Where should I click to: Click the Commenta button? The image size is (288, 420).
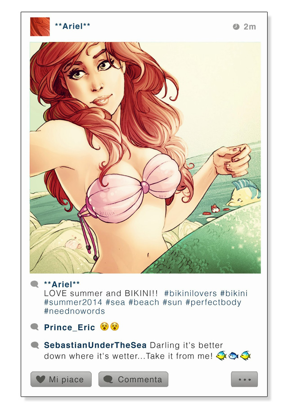(133, 379)
